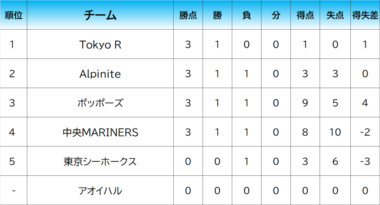
Task: Click the ポッポーズ team name
Action: pyautogui.click(x=100, y=103)
